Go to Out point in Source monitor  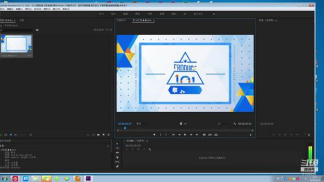[x=197, y=135]
